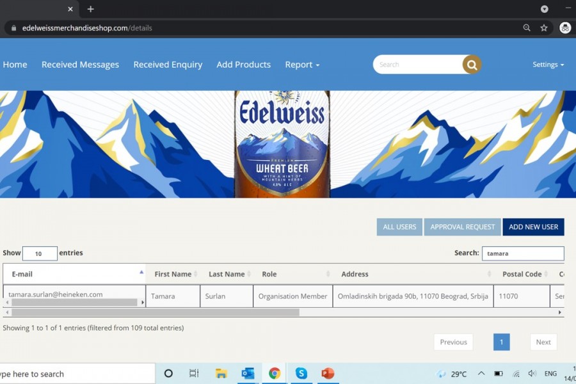Image resolution: width=576 pixels, height=384 pixels.
Task: Click the volume speaker icon
Action: (x=532, y=374)
